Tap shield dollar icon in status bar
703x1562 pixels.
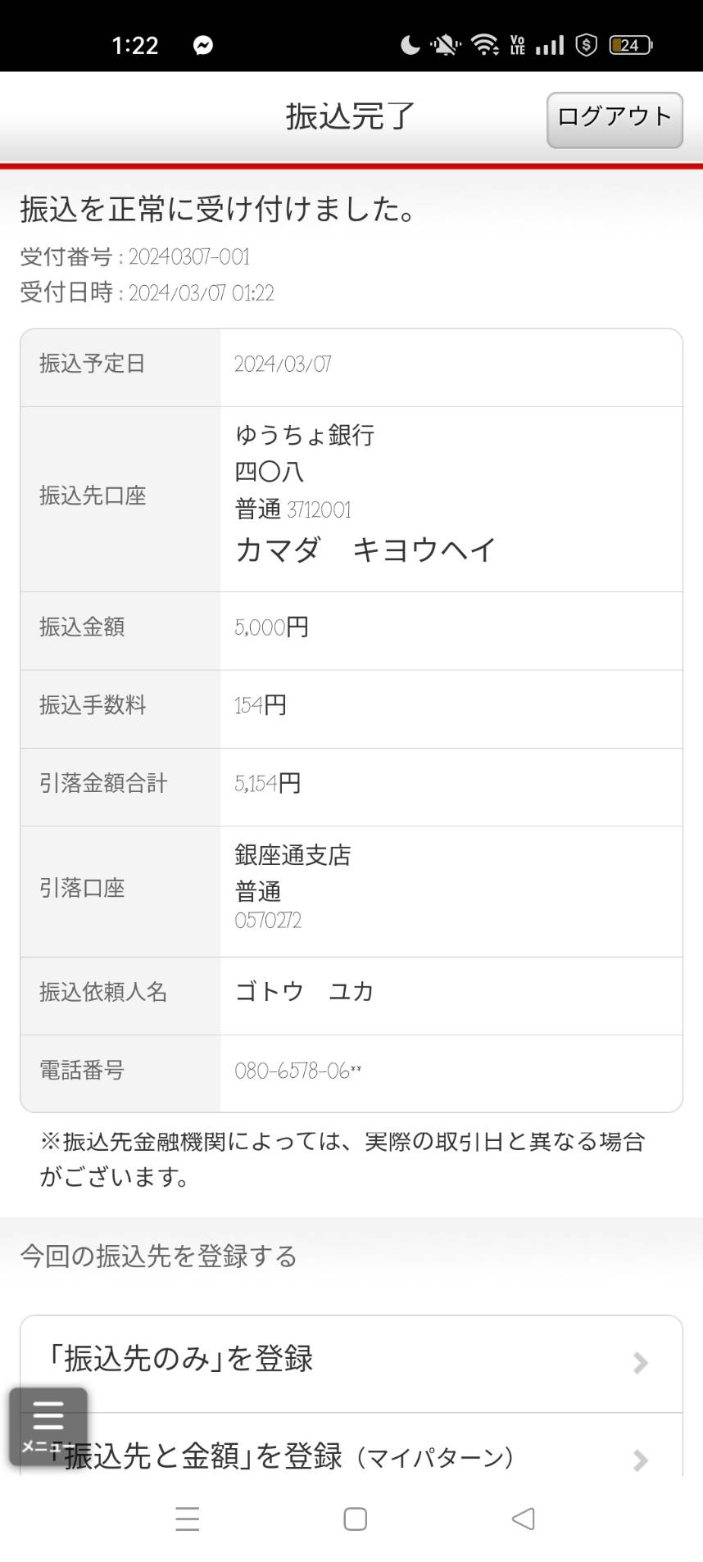pyautogui.click(x=586, y=45)
